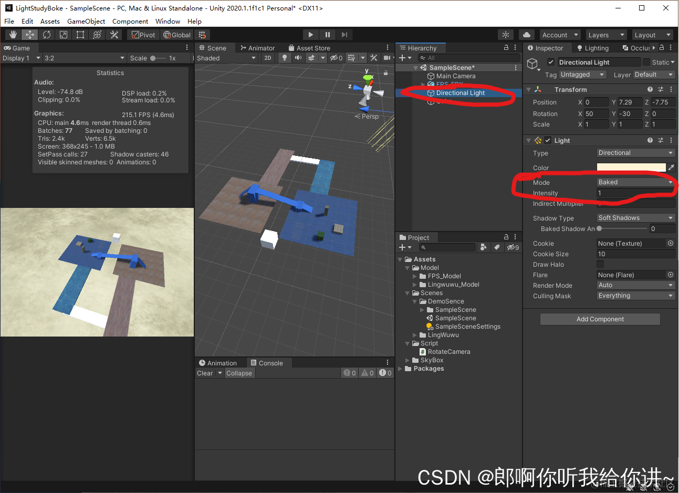This screenshot has height=493, width=679.
Task: Select the Scale tool
Action: pyautogui.click(x=64, y=35)
